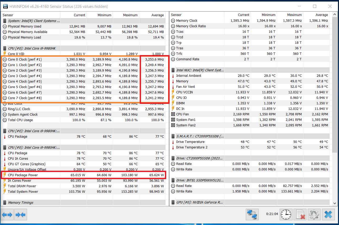Click the Core 0 VID lightning icon
The width and height of the screenshot is (339, 225).
5,54
